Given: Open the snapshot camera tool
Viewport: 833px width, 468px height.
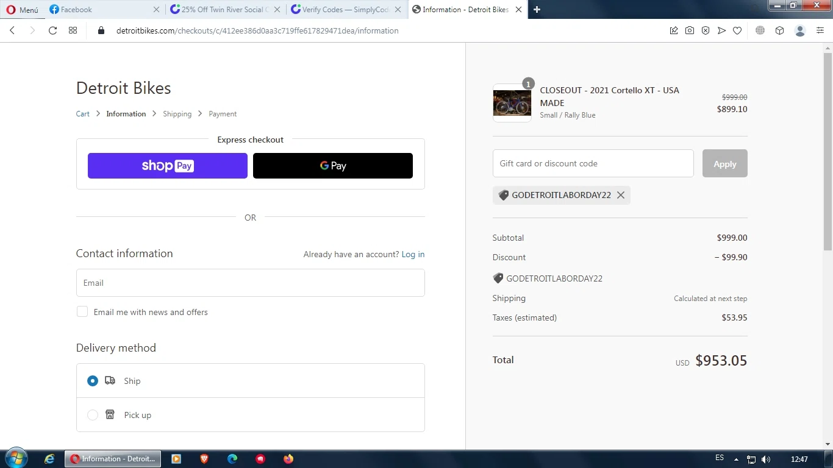Looking at the screenshot, I should (690, 30).
